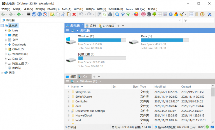The width and height of the screenshot is (215, 130).
Task: Click the green Up folder arrow
Action: pos(19,14)
